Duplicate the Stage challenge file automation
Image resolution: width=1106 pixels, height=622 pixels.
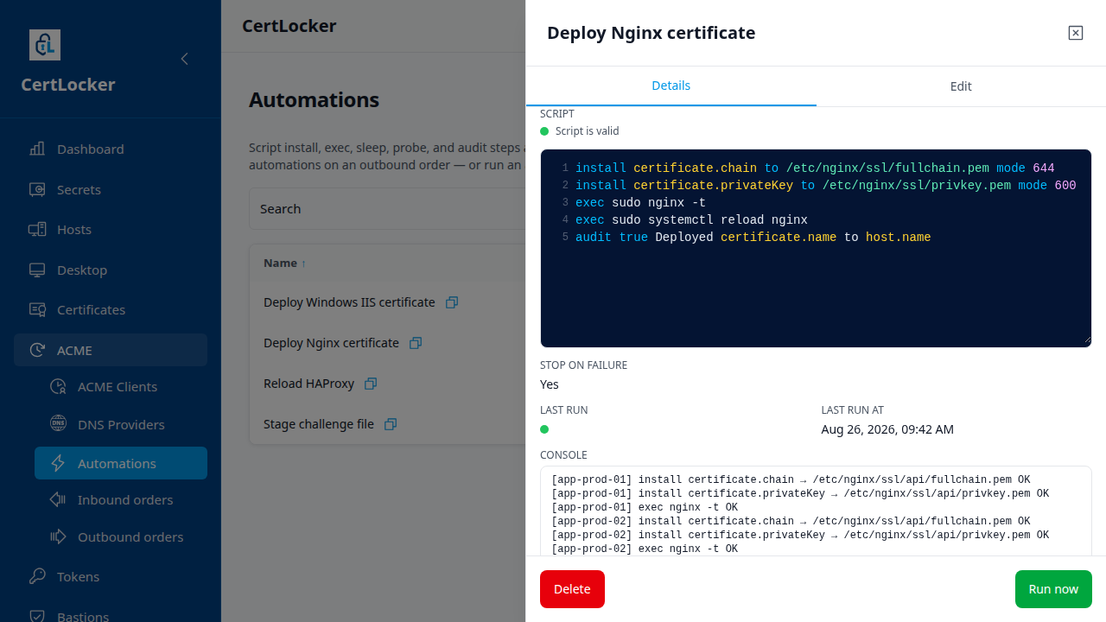(390, 424)
